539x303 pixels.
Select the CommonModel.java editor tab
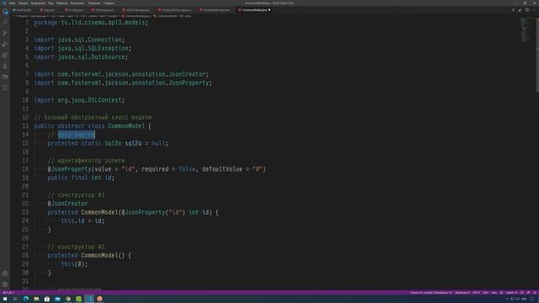coord(254,10)
